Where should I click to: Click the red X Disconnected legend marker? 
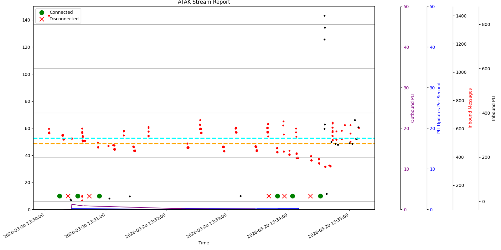pos(42,19)
